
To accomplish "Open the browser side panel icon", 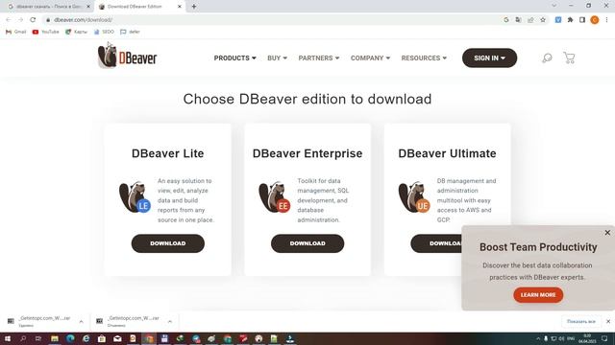I will tap(582, 19).
